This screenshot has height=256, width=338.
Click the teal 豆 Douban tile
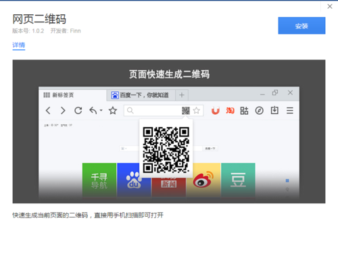tap(238, 180)
